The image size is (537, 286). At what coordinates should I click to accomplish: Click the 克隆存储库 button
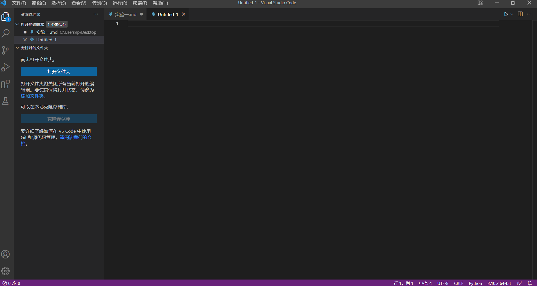(x=59, y=119)
